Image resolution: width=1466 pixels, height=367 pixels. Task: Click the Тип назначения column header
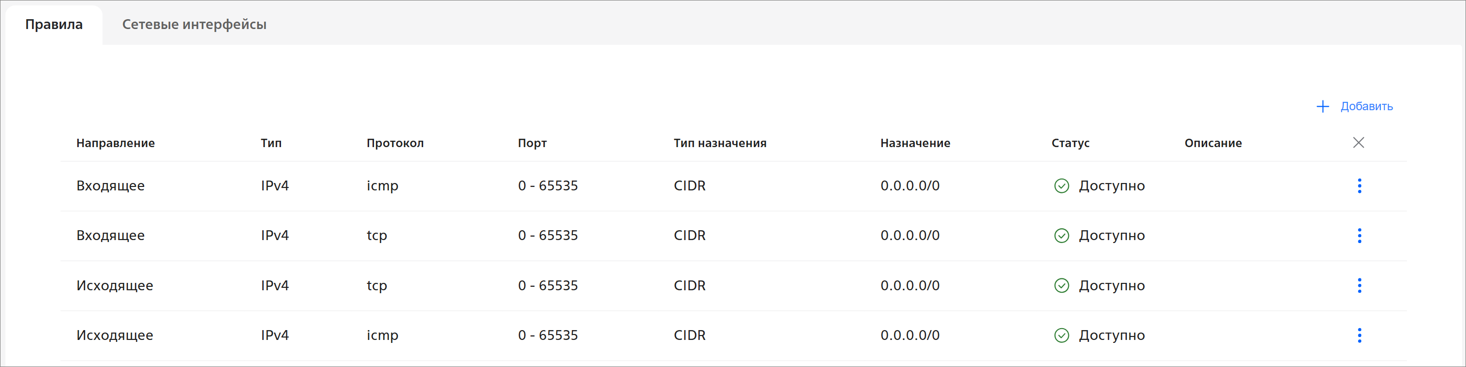point(720,143)
